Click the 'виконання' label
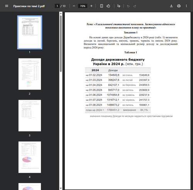 click(129, 110)
